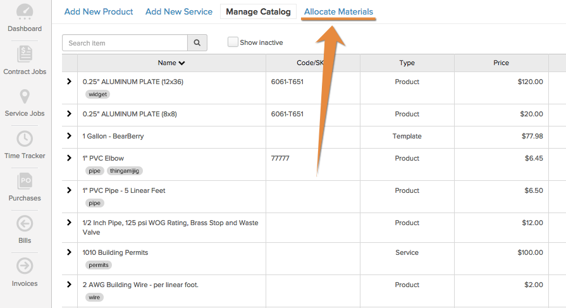Expand the 0.25" ALUMINUM PLATE (12x36) row
Image resolution: width=566 pixels, height=308 pixels.
[x=70, y=82]
